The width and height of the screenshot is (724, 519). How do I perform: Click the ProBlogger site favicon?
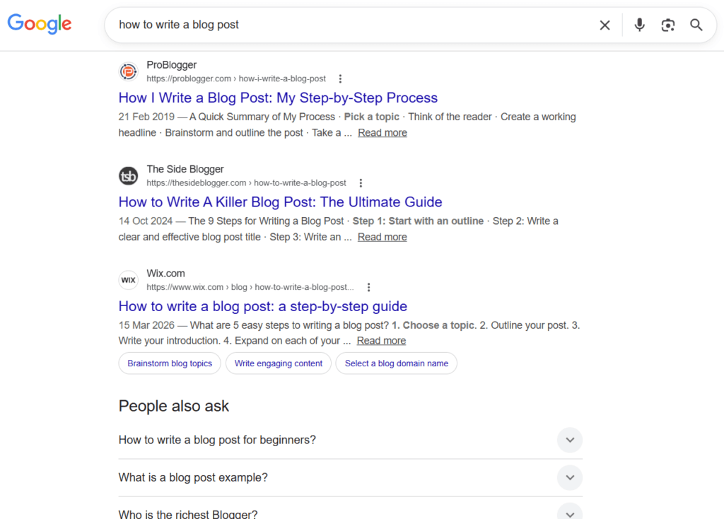128,71
